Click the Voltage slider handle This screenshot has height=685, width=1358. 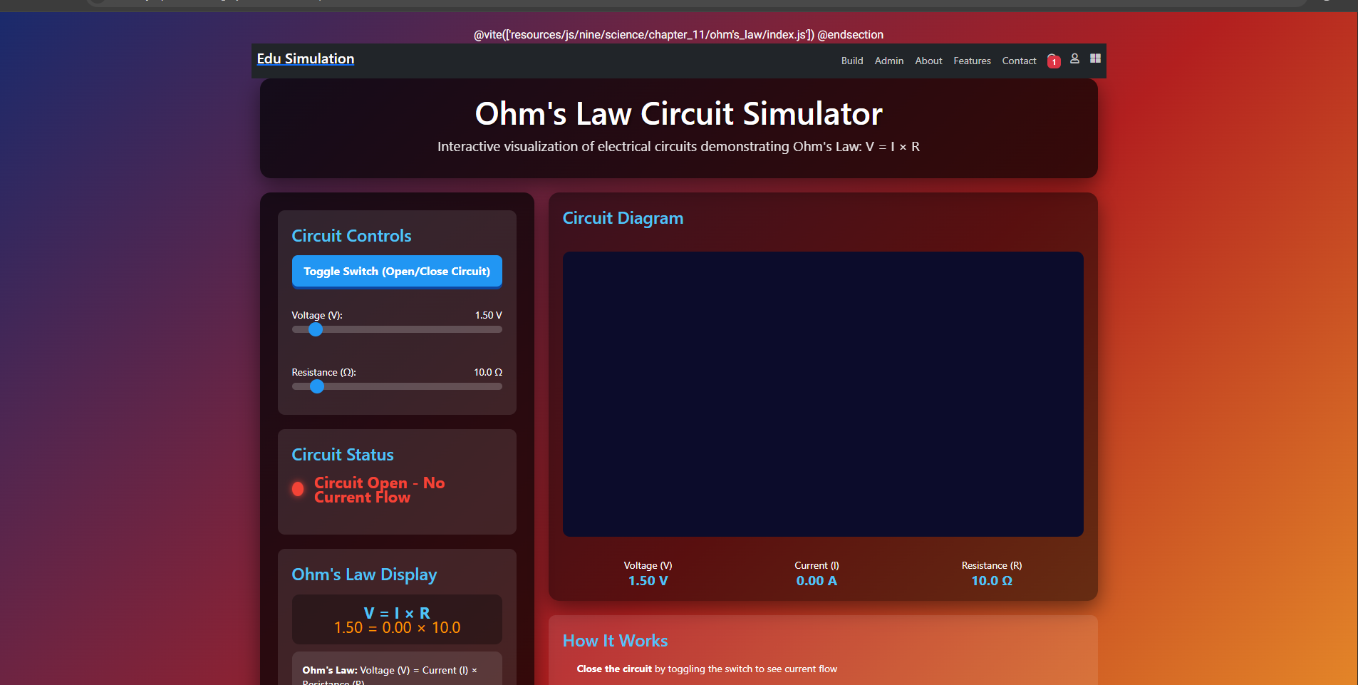[x=316, y=329]
